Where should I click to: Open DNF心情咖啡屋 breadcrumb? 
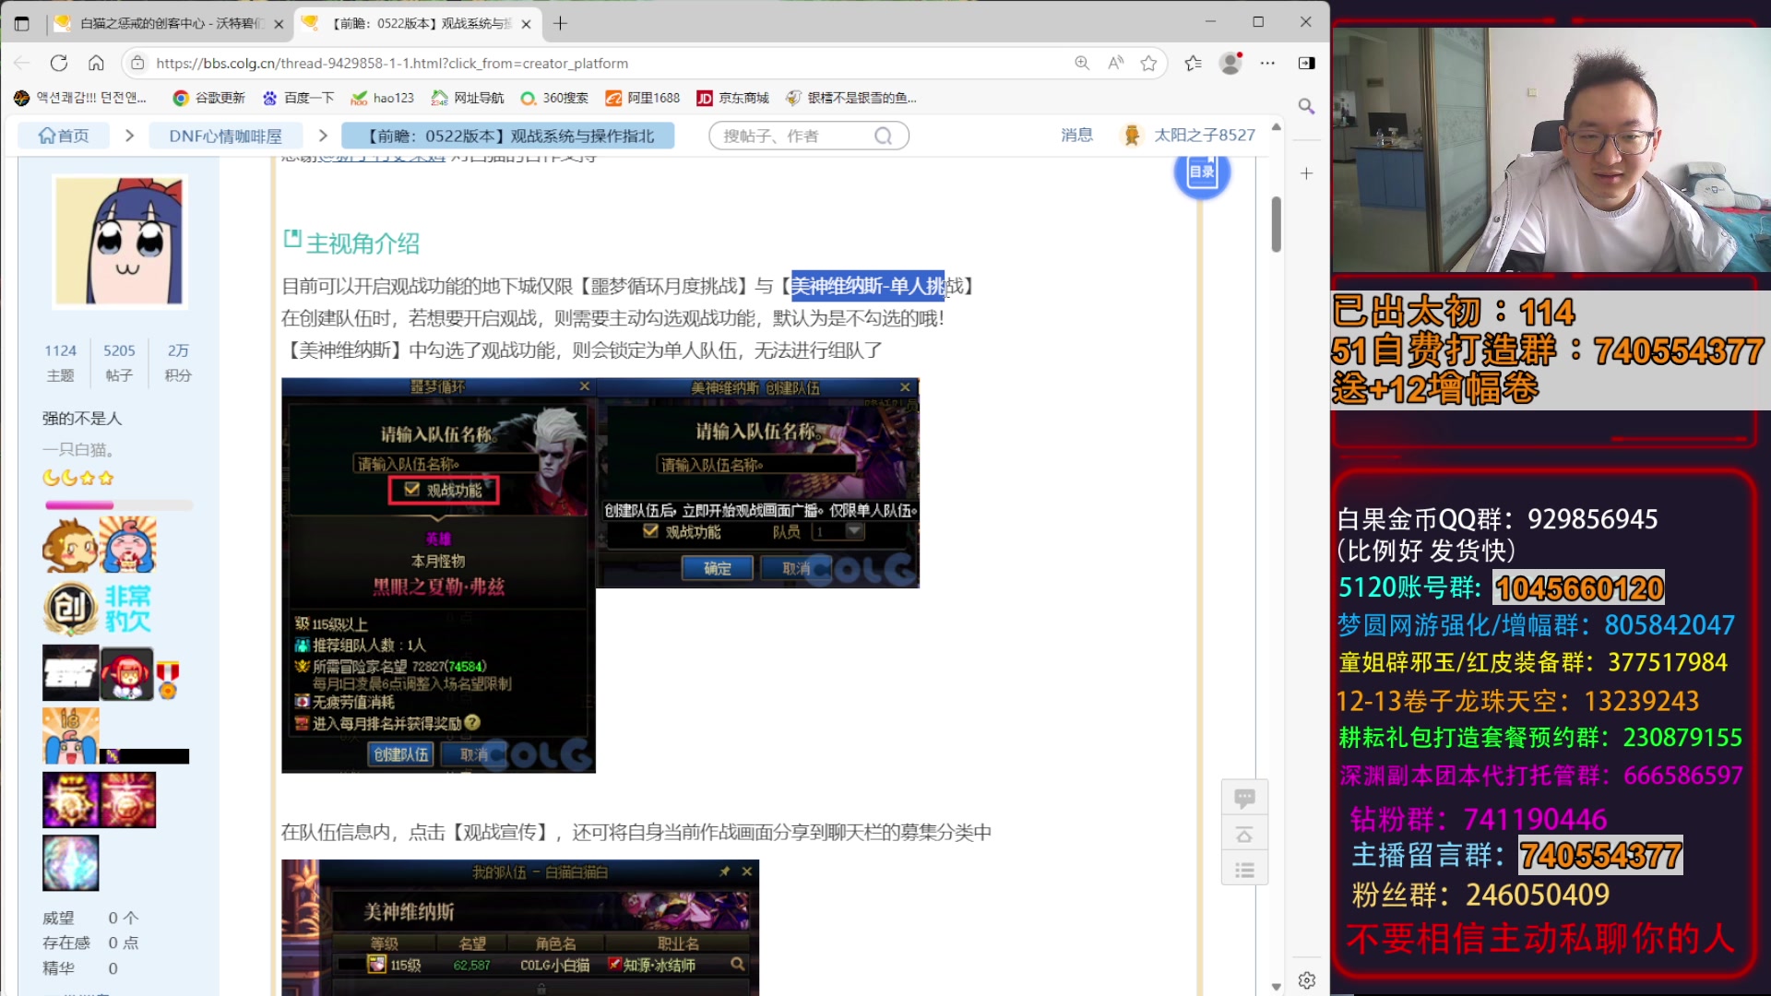click(x=226, y=136)
